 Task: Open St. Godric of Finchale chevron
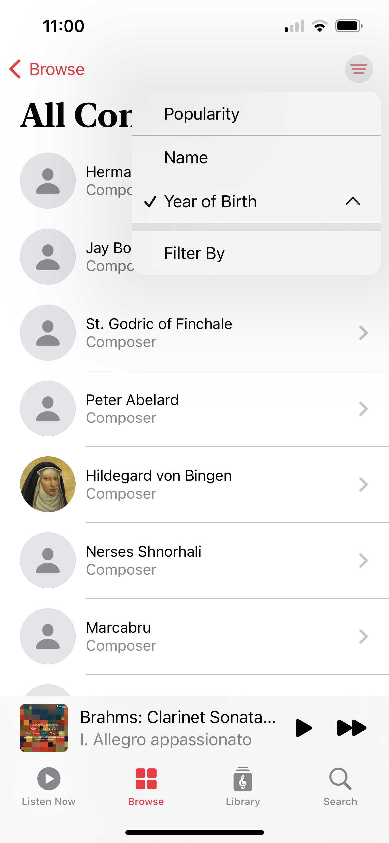coord(363,333)
